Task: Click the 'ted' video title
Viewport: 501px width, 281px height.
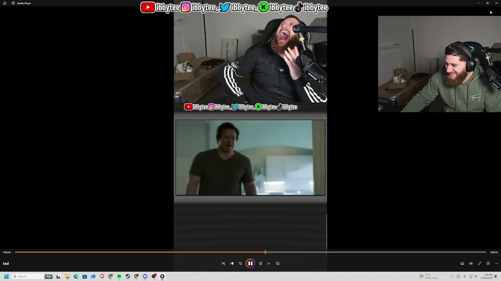Action: click(x=6, y=263)
